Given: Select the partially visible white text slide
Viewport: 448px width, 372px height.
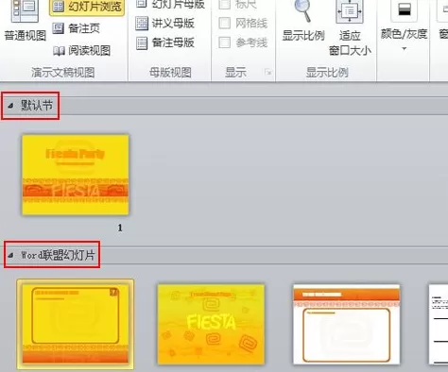Looking at the screenshot, I should tap(439, 325).
